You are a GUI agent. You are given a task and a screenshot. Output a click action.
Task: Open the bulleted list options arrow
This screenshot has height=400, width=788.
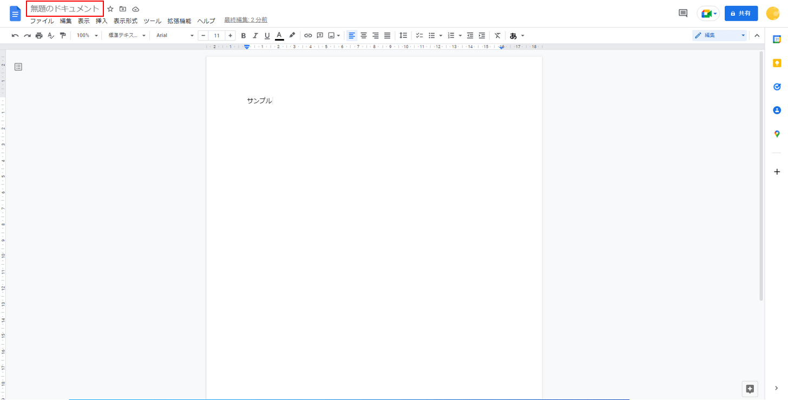441,36
